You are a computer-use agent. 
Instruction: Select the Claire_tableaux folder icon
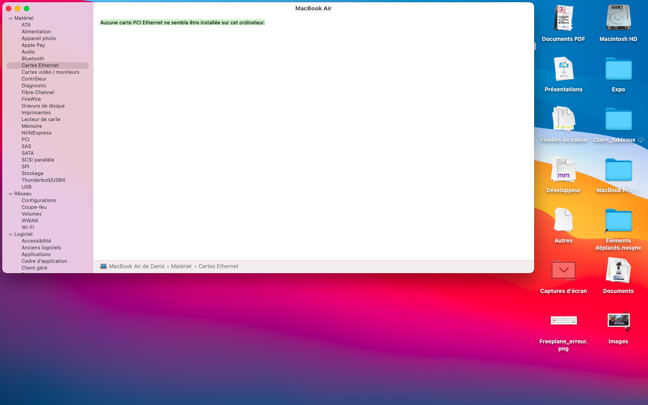618,119
